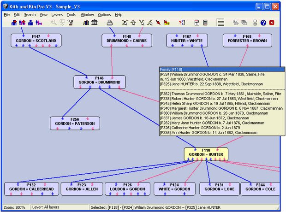
Task: Click [P324] William Drummond GORDON popup line
Action: 212,74
